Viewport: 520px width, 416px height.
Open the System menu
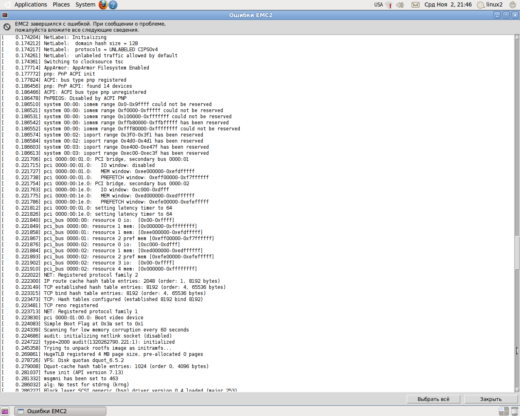tap(85, 4)
